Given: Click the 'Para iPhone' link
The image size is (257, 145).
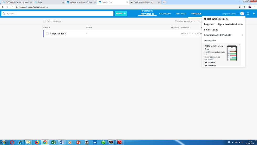Looking at the screenshot, I should click(x=210, y=62).
